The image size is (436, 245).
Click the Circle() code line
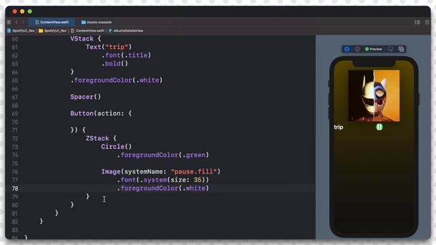coord(116,147)
